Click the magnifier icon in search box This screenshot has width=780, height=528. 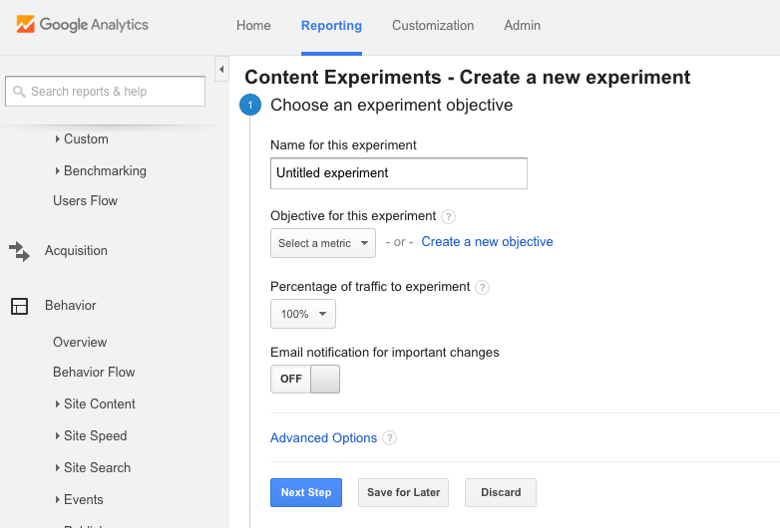tap(19, 92)
